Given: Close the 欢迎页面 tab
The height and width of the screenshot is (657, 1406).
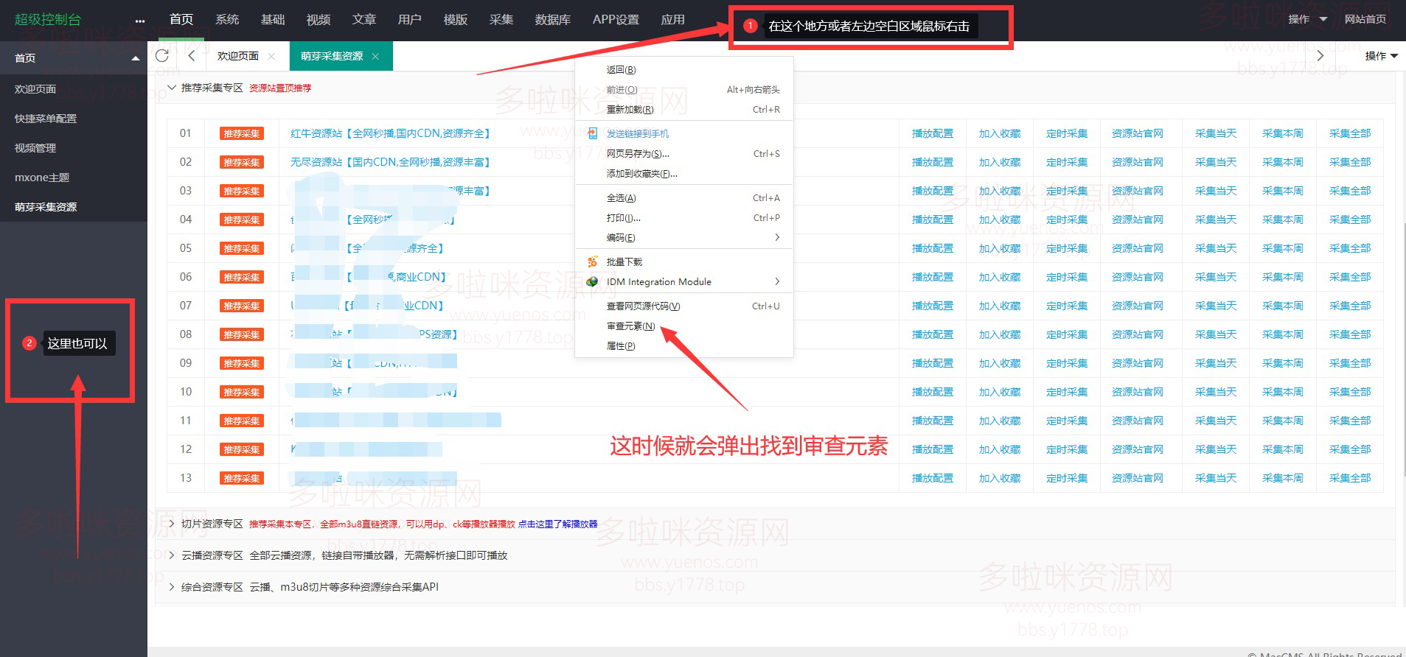Looking at the screenshot, I should click(x=271, y=56).
